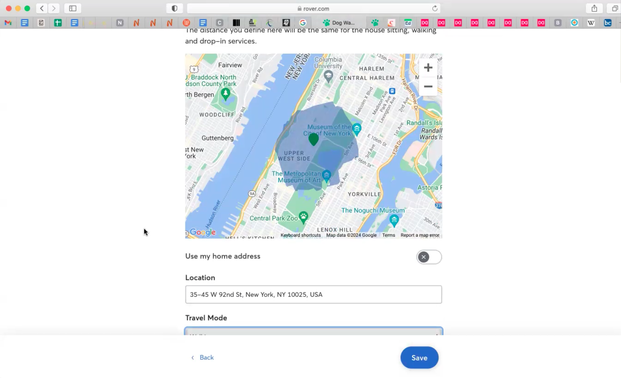Click the Guttenberg map label
Viewport: 621px width, 378px height.
218,138
